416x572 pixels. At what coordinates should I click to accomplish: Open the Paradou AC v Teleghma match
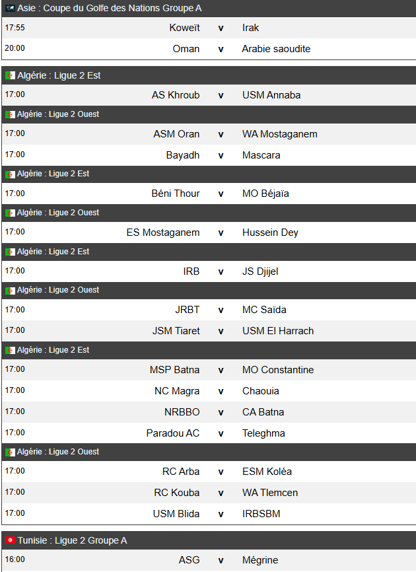tap(209, 433)
